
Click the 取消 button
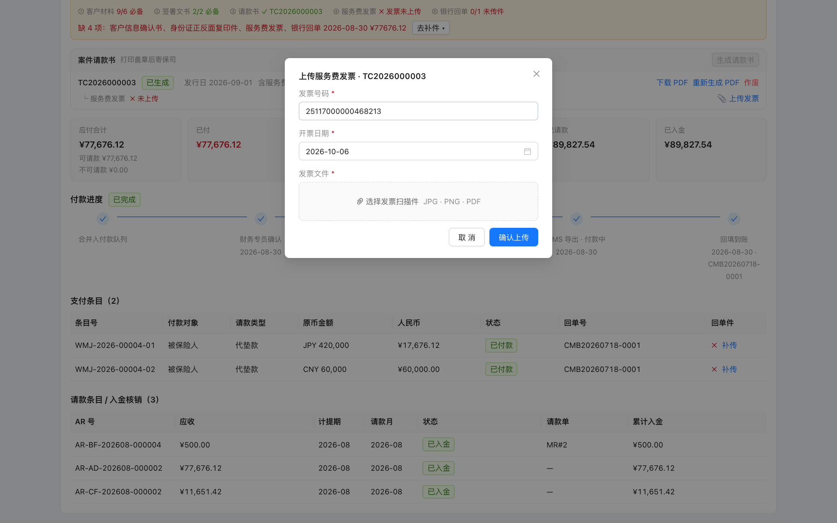tap(467, 237)
